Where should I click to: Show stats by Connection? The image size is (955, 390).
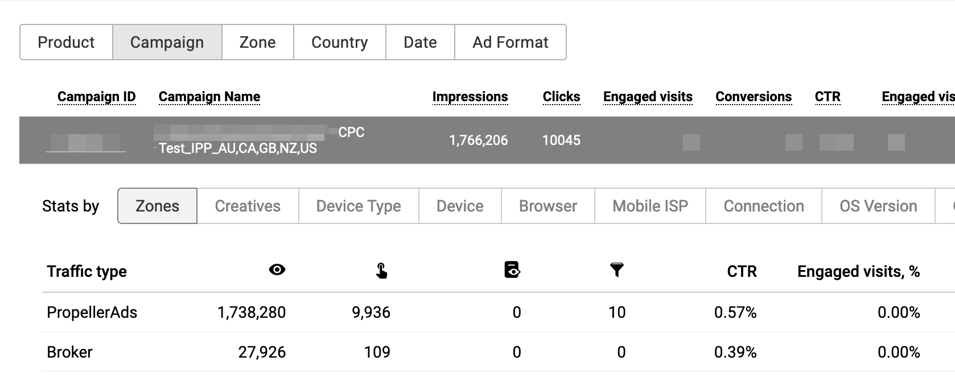pyautogui.click(x=764, y=206)
